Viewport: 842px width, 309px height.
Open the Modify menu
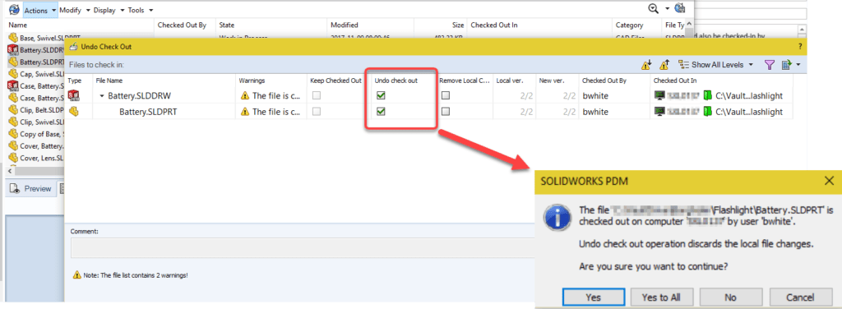(x=74, y=10)
